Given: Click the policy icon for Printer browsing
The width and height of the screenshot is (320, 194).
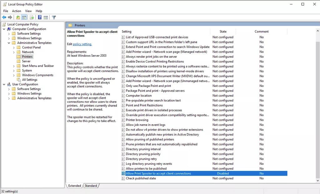Looking at the screenshot, I should pyautogui.click(x=123, y=120).
